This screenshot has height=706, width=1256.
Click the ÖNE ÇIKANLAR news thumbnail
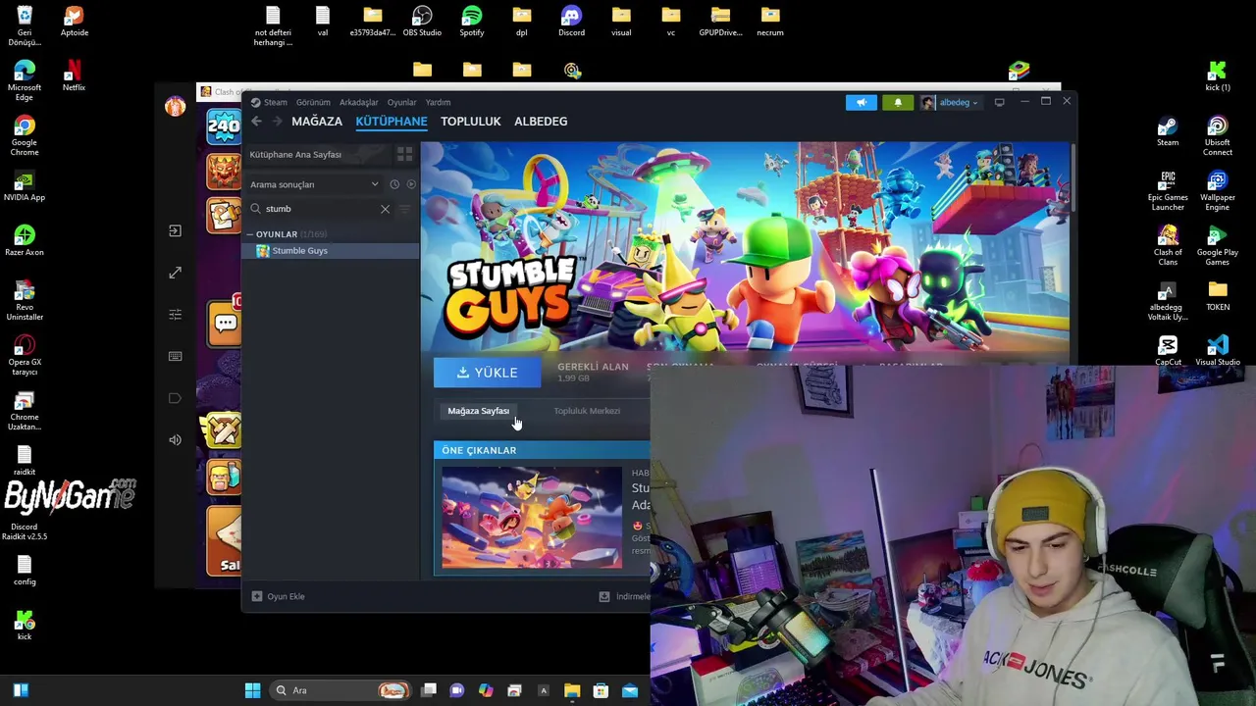[532, 518]
